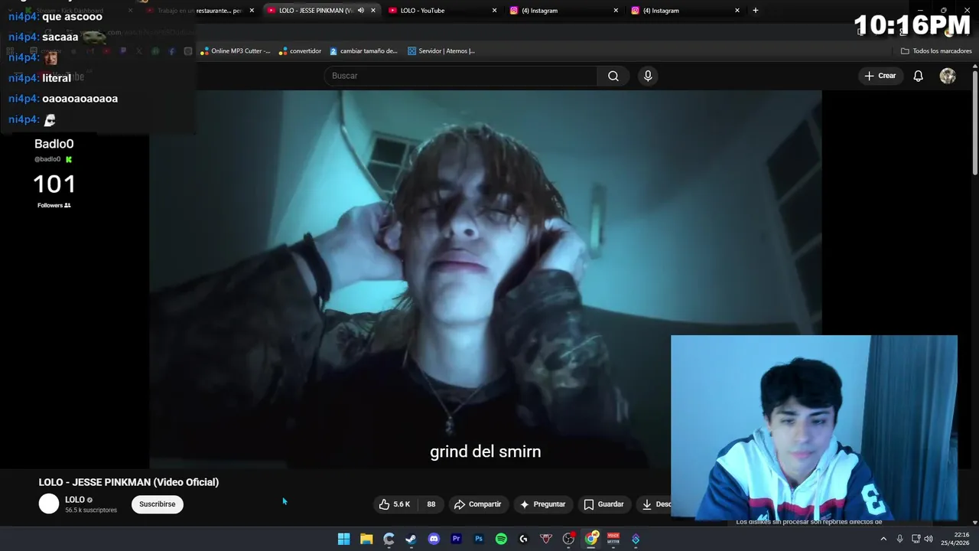Image resolution: width=979 pixels, height=551 pixels.
Task: Save the video with Guardar
Action: pyautogui.click(x=604, y=504)
